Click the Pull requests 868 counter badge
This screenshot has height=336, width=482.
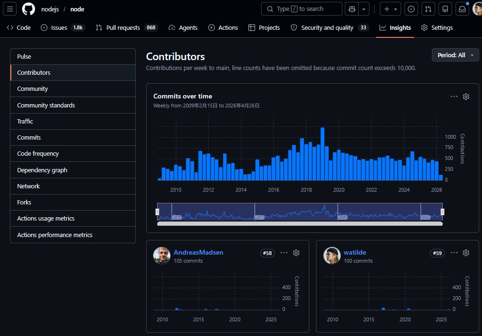point(151,27)
